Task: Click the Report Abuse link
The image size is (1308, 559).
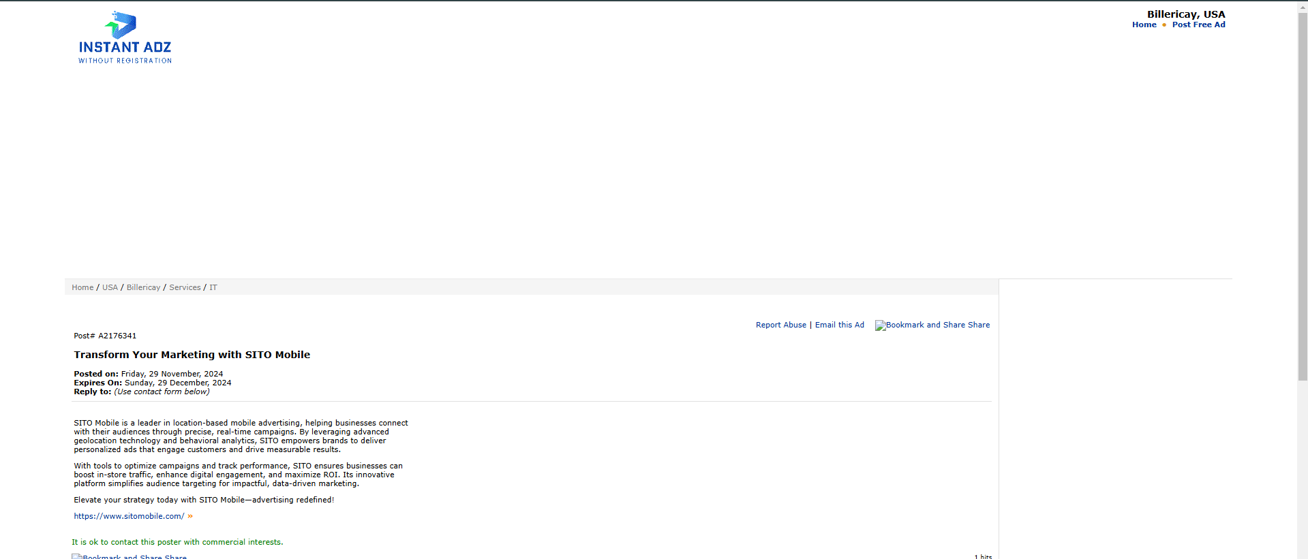Action: point(781,325)
